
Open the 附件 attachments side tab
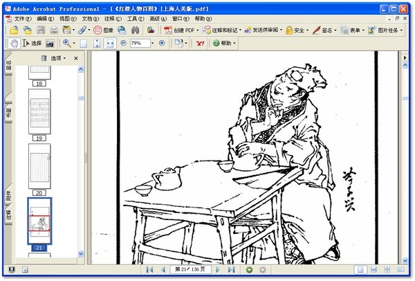point(8,194)
